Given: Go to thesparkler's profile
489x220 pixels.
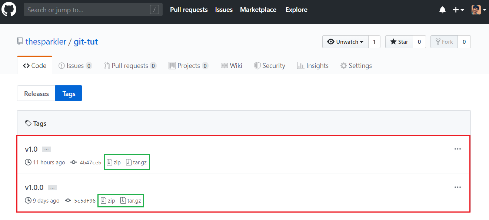Looking at the screenshot, I should (46, 42).
